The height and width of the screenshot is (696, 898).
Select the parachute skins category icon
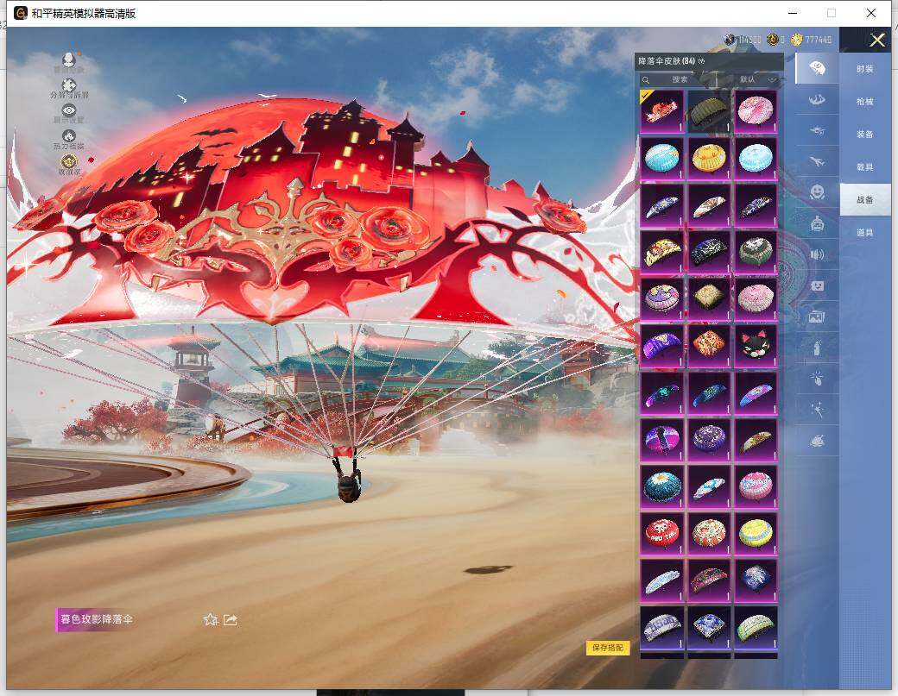click(817, 68)
